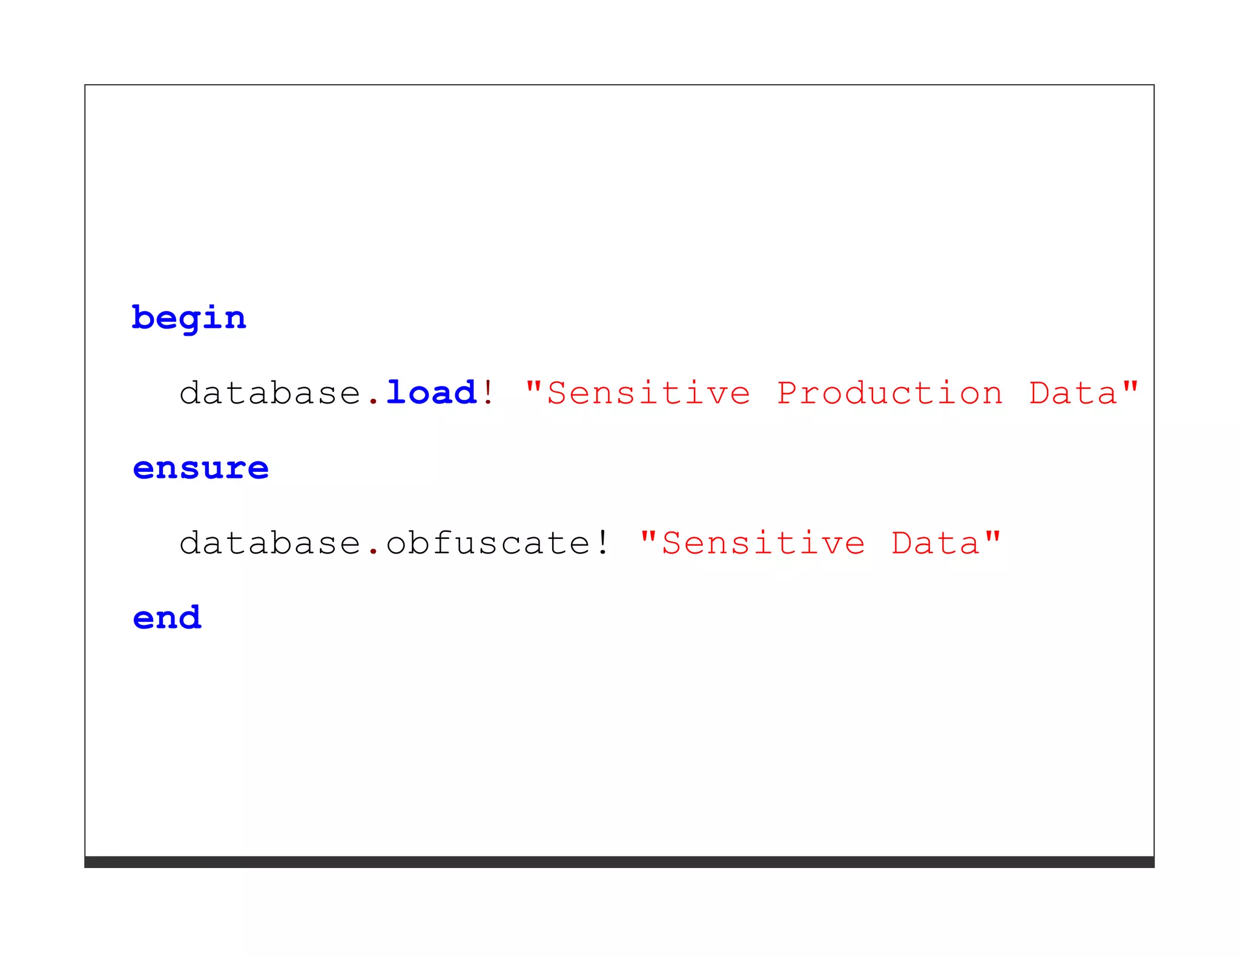1240x957 pixels.
Task: Click "Sensitive" in the Production Data string
Action: click(x=648, y=393)
